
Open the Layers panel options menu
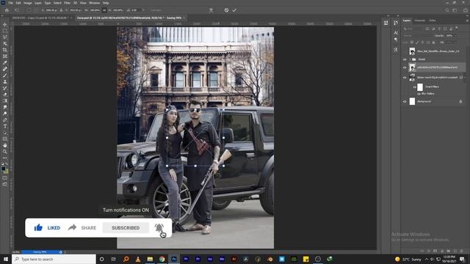tap(467, 21)
